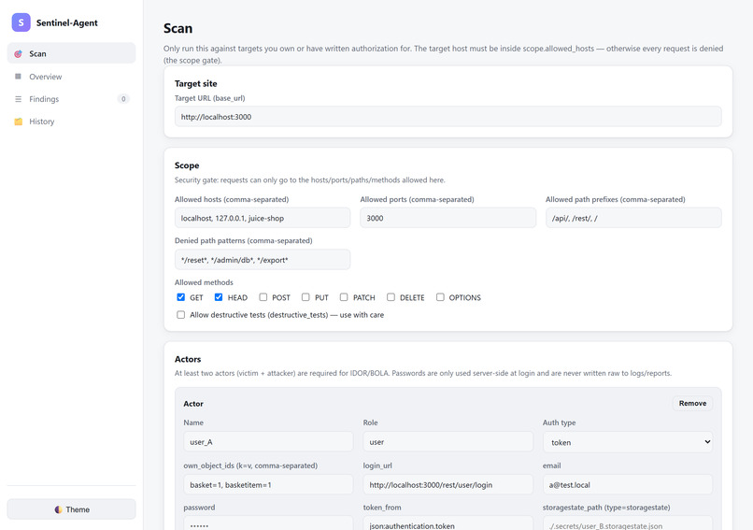The image size is (753, 530).
Task: Click the Findings count badge
Action: 123,99
